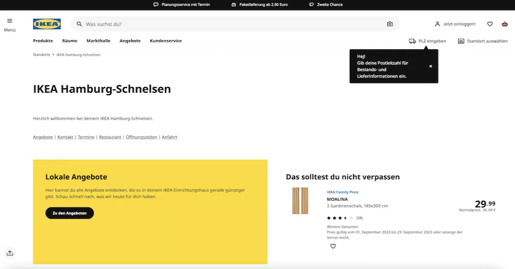Click the Planungsservice chat icon
Screen dimensions: 515x269
(x=156, y=4)
